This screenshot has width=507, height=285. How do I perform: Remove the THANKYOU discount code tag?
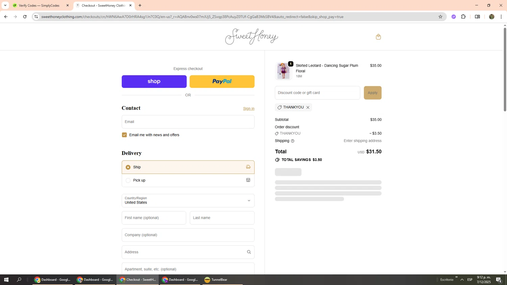(x=308, y=107)
